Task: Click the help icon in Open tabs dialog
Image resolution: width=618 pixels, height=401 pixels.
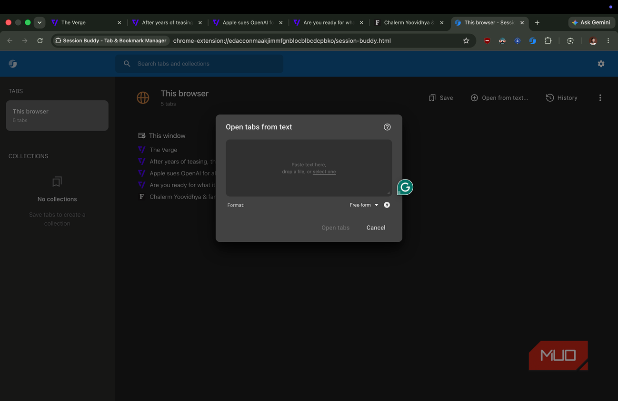Action: click(387, 127)
